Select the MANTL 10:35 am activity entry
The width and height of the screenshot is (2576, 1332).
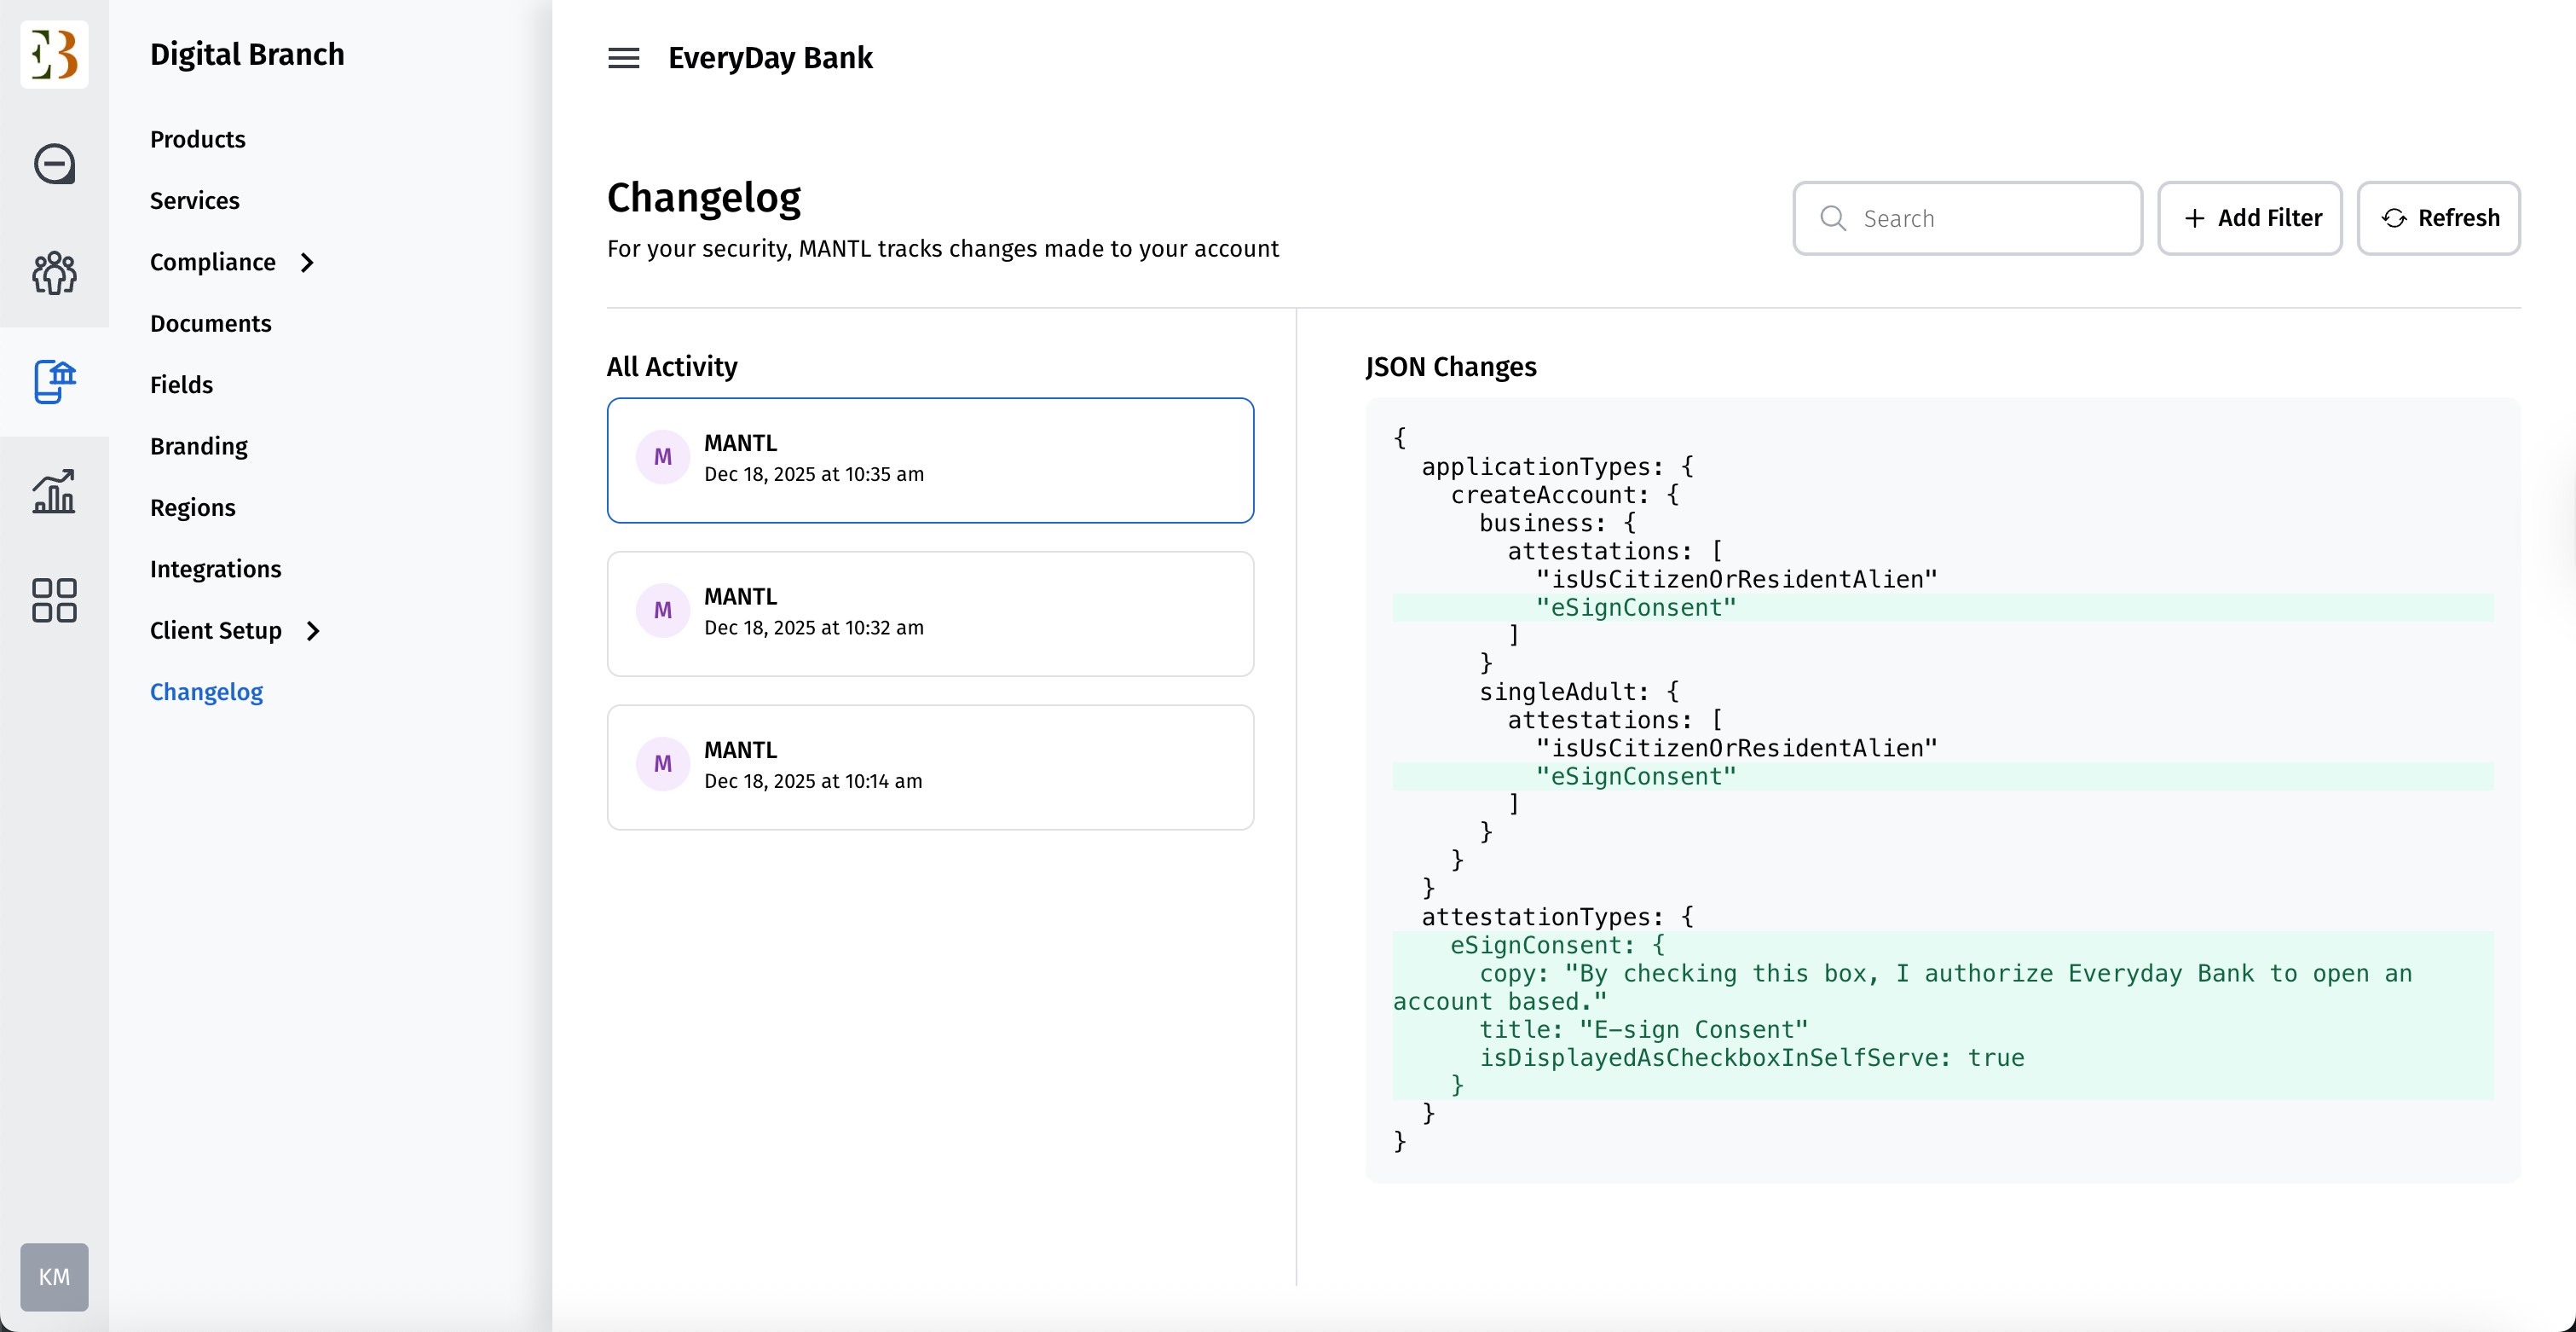pyautogui.click(x=929, y=460)
